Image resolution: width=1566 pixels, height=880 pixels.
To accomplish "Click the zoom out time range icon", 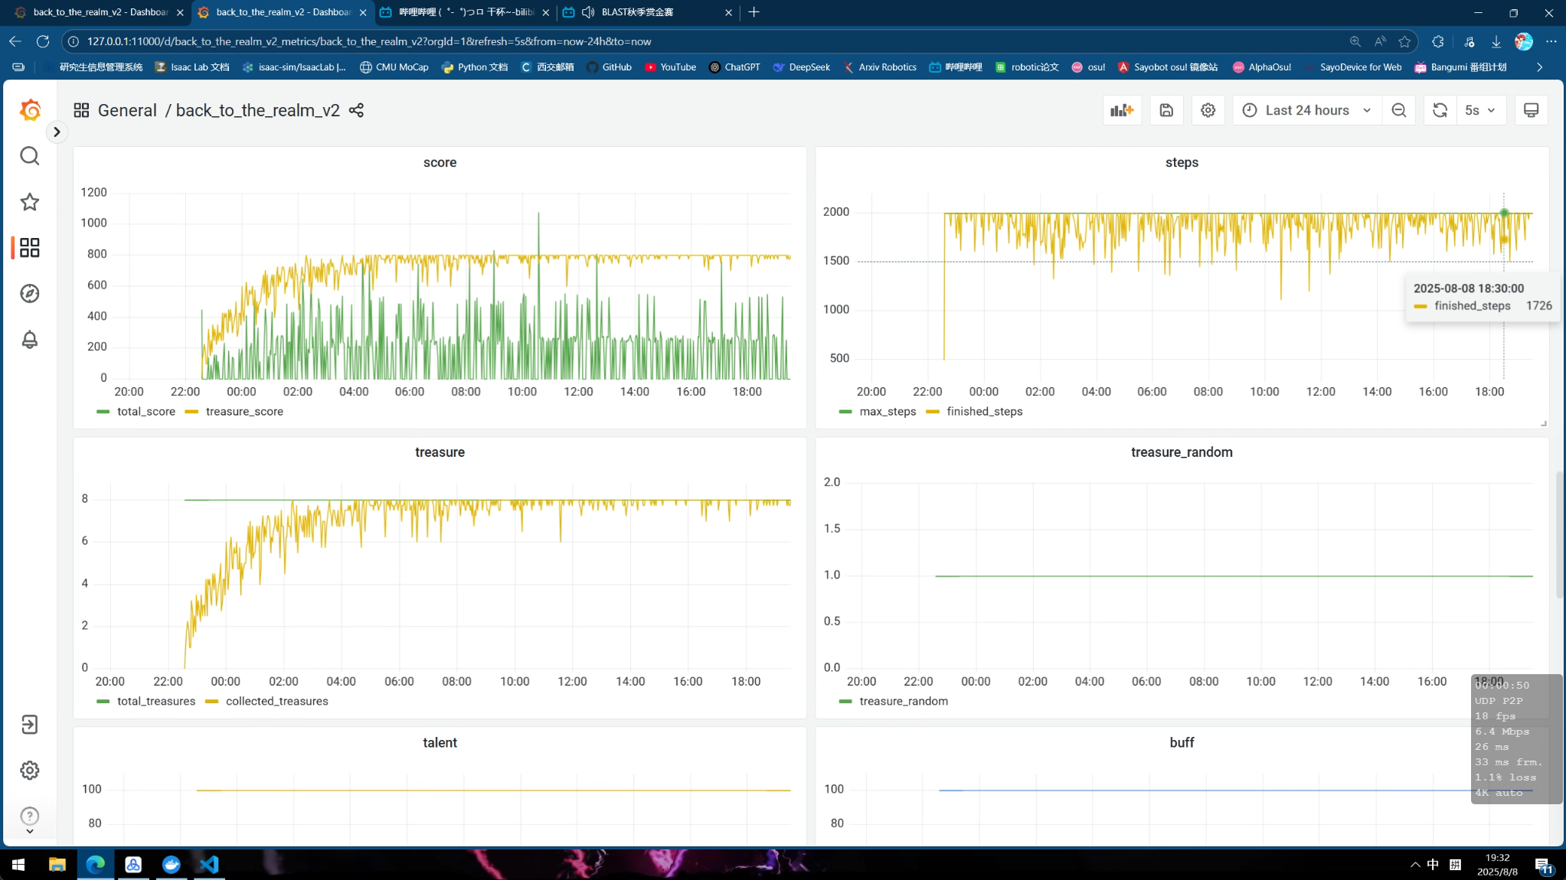I will coord(1398,110).
